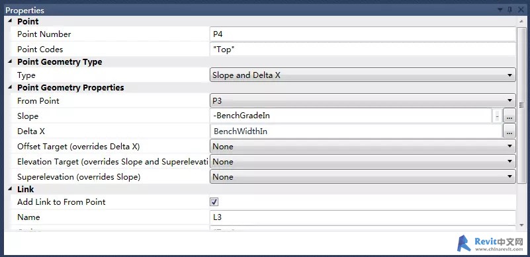Click the Revit logo watermark
The image size is (530, 257).
tap(490, 243)
